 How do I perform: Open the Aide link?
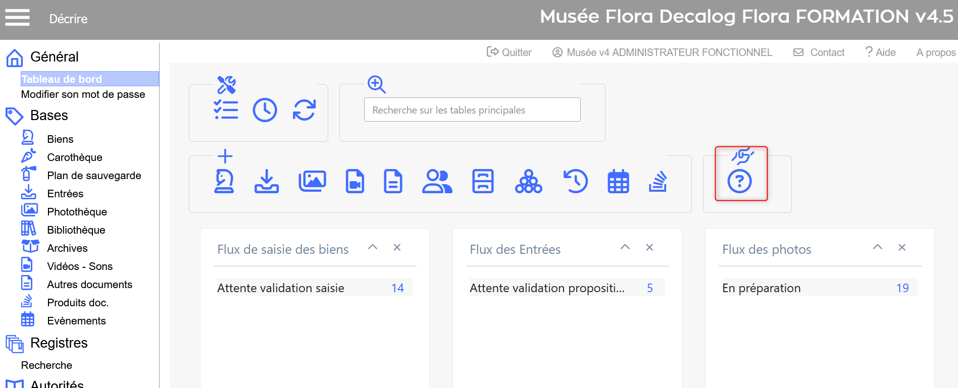[880, 52]
